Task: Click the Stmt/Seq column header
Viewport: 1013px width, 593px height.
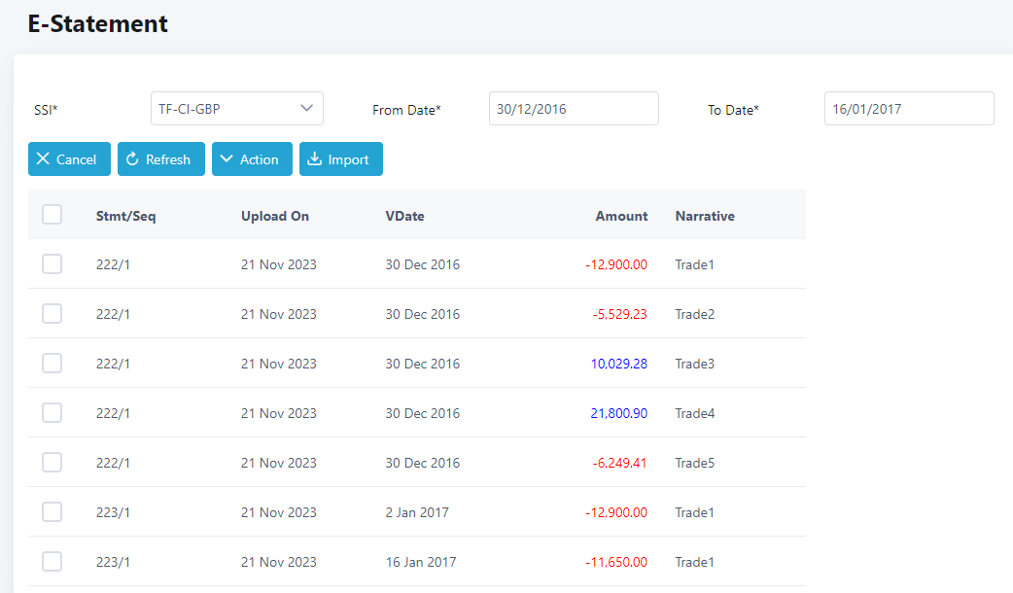Action: coord(125,216)
